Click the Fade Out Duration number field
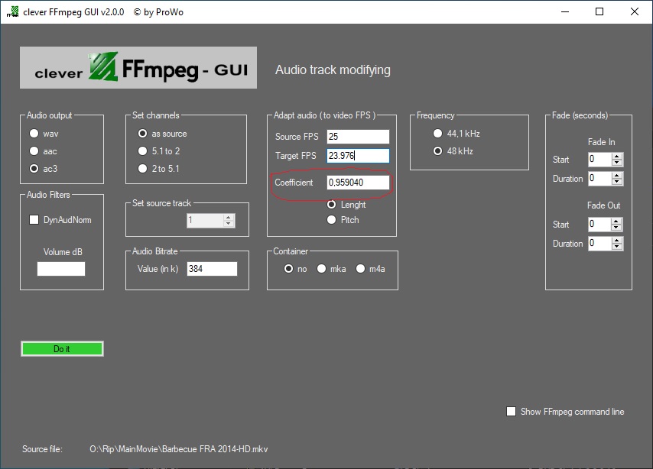 pyautogui.click(x=599, y=244)
